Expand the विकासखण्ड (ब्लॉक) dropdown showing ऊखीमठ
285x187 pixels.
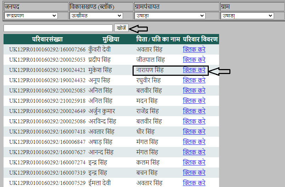click(96, 16)
